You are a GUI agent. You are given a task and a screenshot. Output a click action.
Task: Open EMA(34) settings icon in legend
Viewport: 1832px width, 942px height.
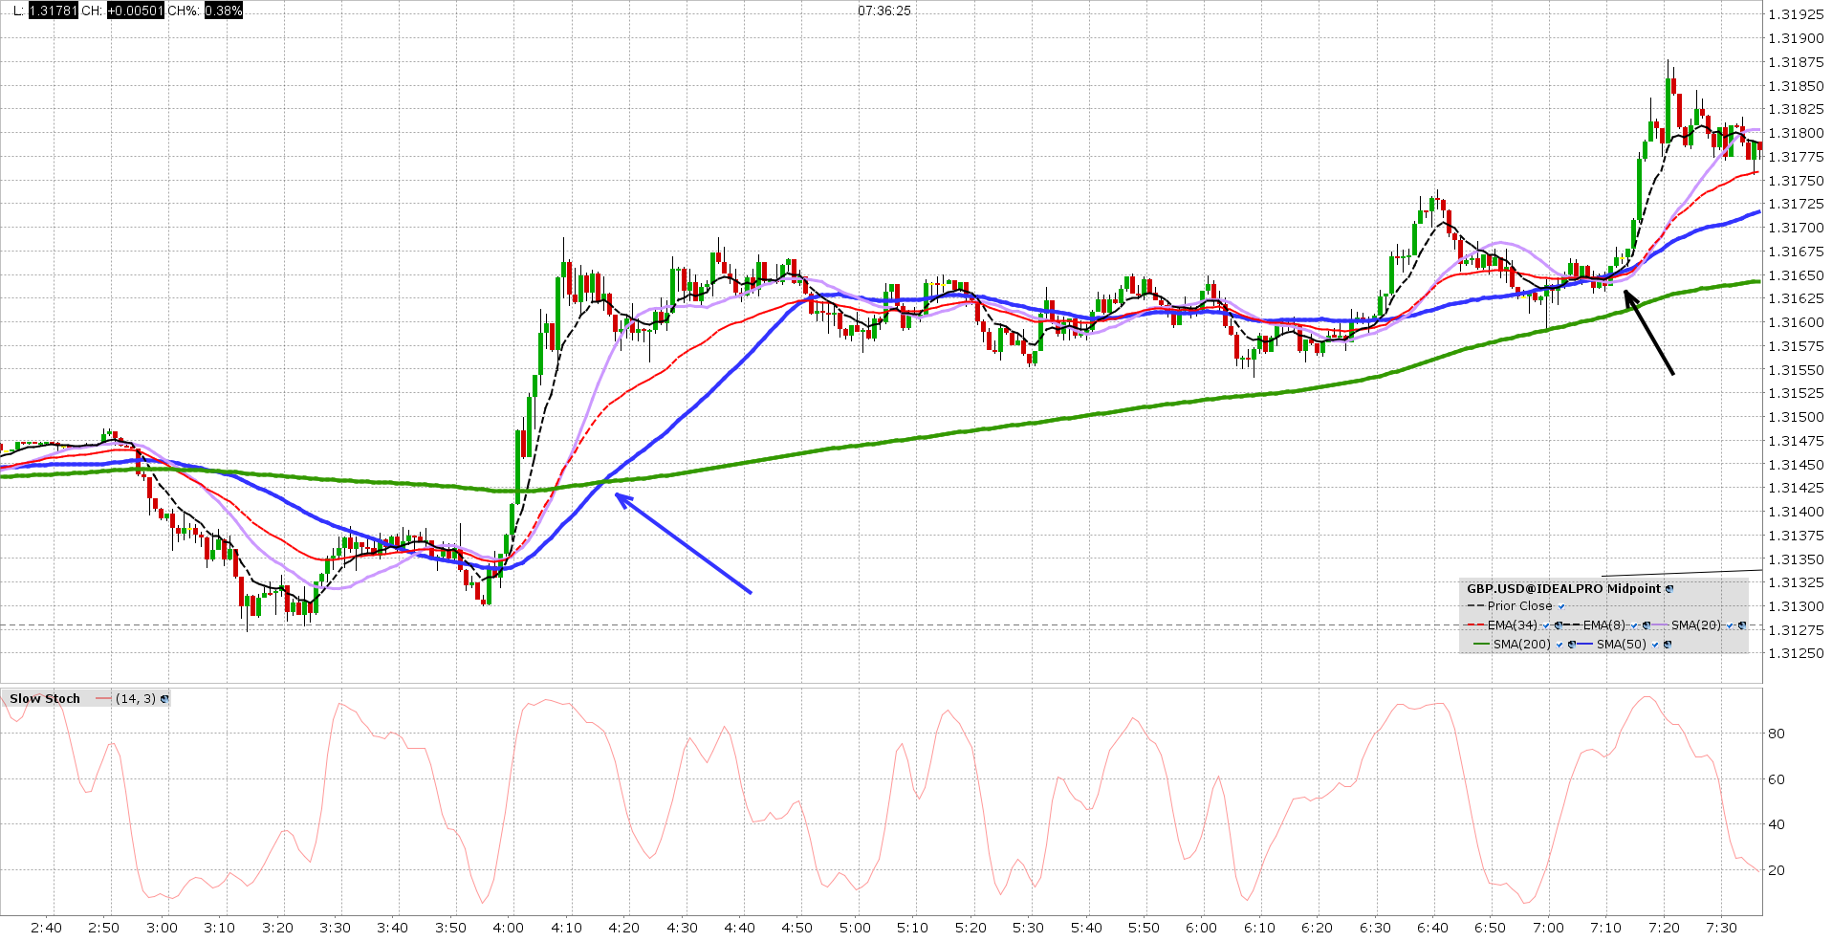(1558, 625)
